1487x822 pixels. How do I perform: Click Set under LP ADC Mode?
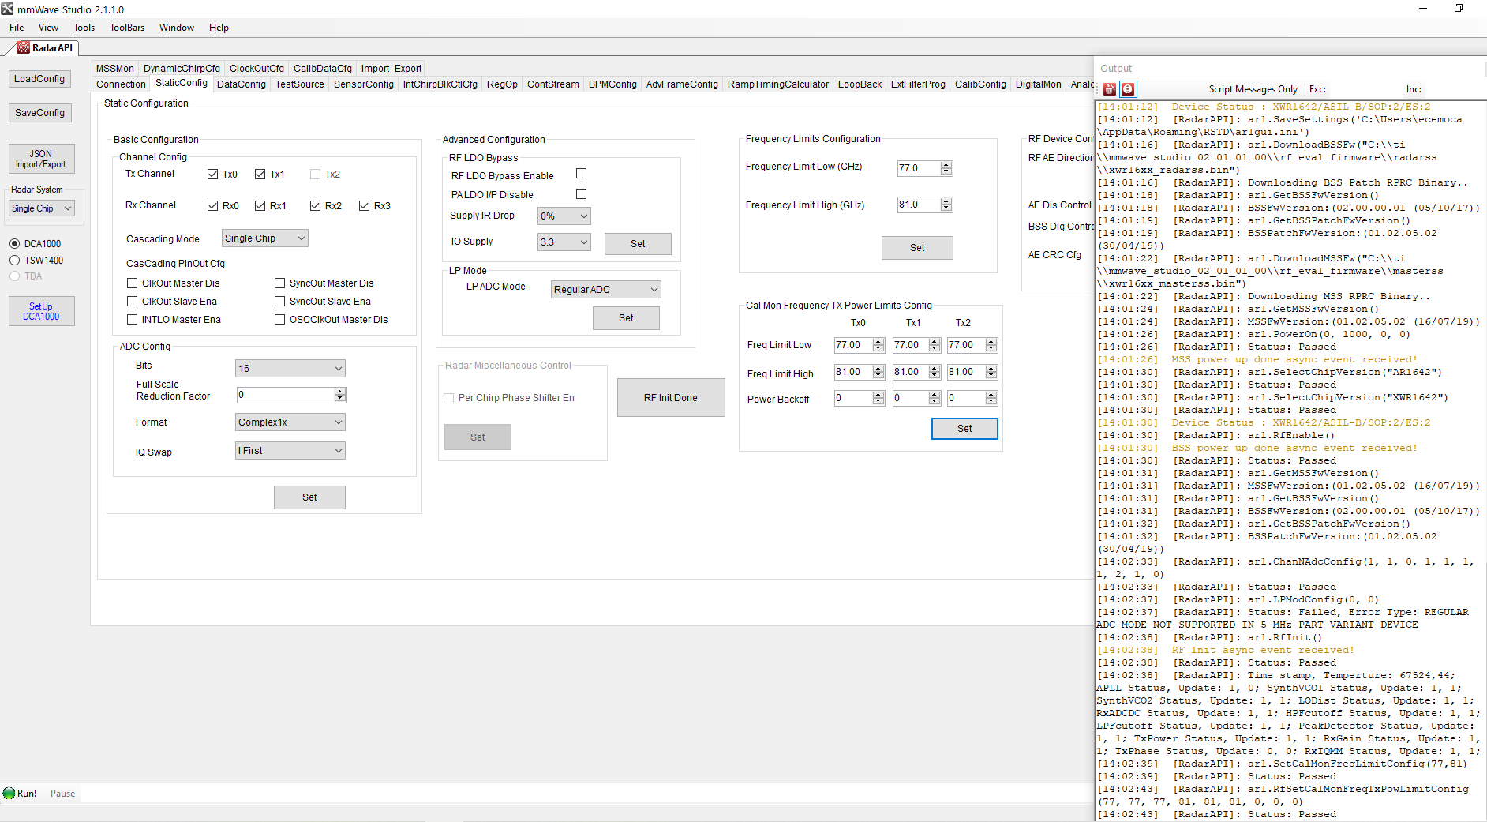[x=626, y=317]
